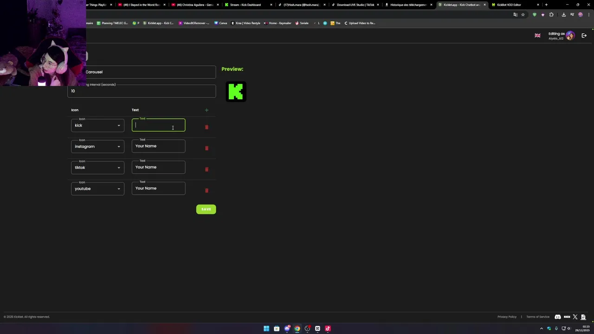Screen dimensions: 594x334
Task: Open Home - Keymailer bookmark
Action: [278, 23]
